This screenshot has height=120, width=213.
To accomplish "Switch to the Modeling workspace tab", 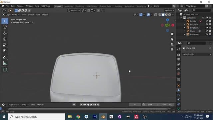I will tap(69, 6).
